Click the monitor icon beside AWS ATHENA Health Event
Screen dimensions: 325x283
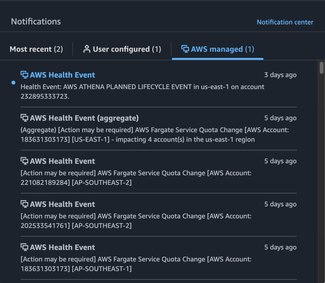click(x=24, y=75)
